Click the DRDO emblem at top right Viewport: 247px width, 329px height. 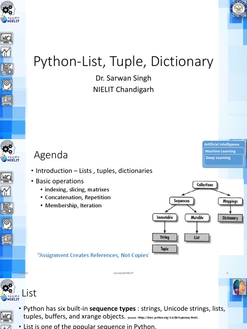click(237, 10)
